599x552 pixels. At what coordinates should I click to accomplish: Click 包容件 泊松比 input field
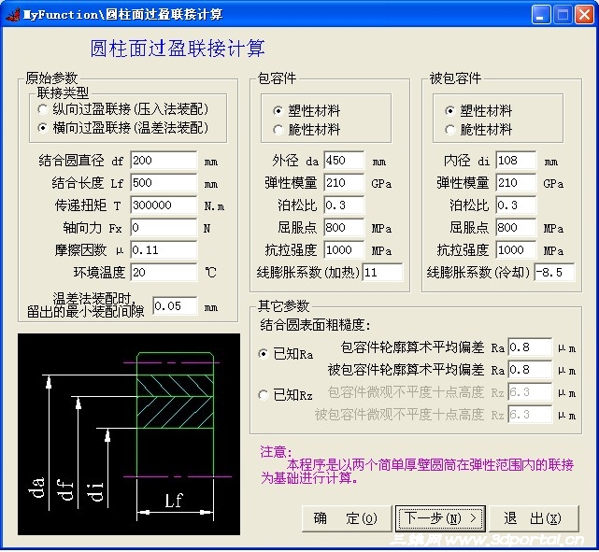coord(344,205)
